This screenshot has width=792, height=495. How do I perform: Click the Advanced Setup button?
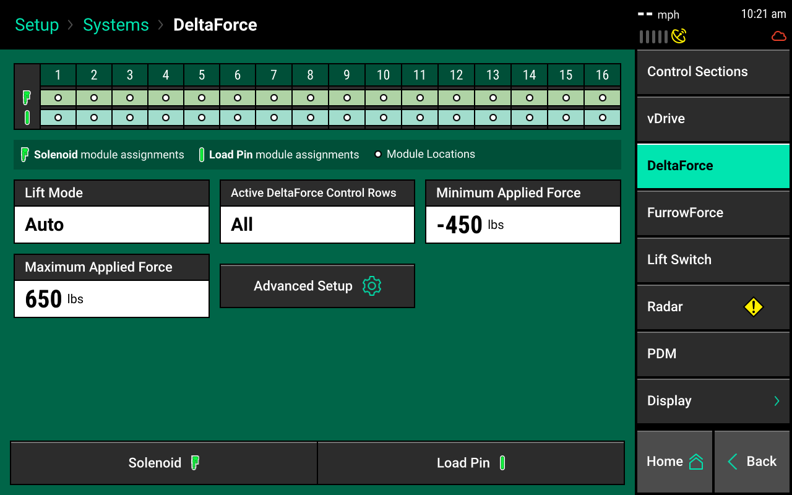pyautogui.click(x=317, y=286)
